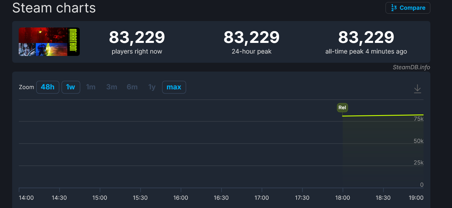Image resolution: width=452 pixels, height=208 pixels.
Task: Choose the 1m zoom option
Action: [91, 87]
